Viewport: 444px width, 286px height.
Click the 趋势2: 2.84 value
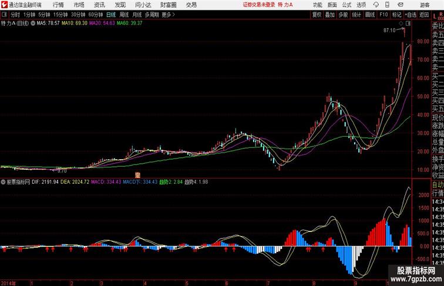tap(171, 182)
